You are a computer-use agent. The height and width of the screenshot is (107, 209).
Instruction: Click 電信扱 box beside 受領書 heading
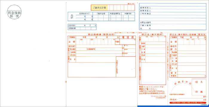pyautogui.click(x=201, y=34)
